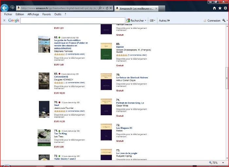This screenshot has width=229, height=167.
Task: Click the Google logo on toolbar
Action: 14,21
